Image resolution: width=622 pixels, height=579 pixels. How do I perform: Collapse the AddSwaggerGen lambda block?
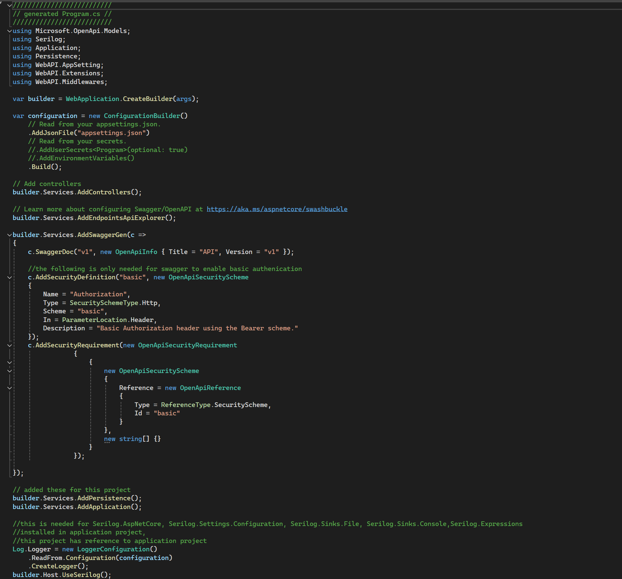coord(10,235)
